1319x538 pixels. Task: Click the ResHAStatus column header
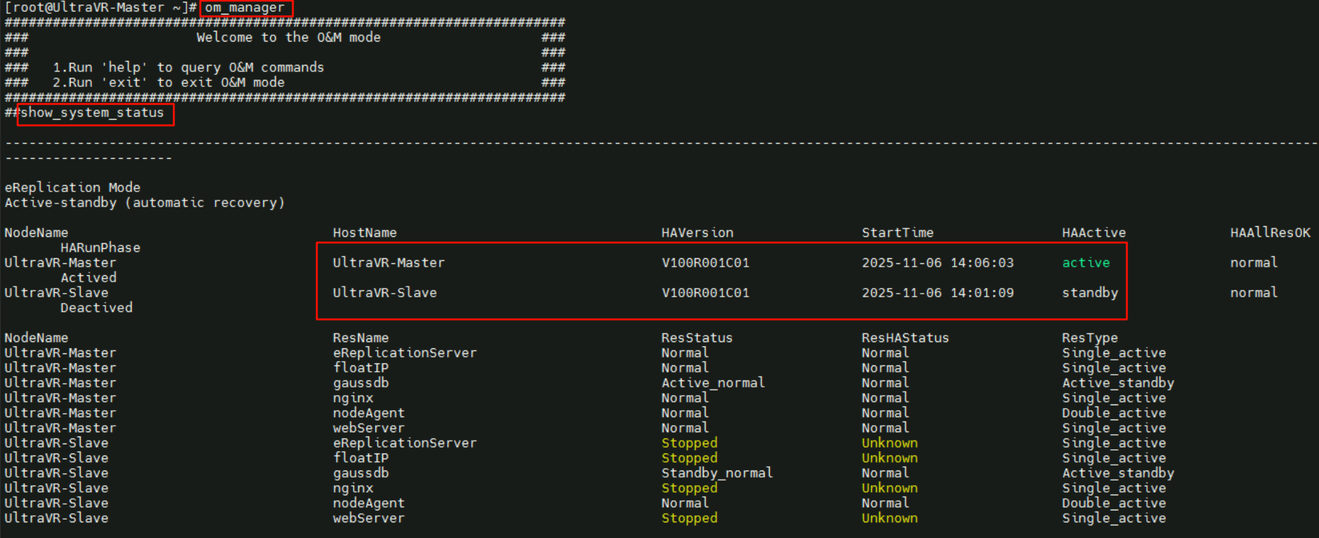point(905,338)
